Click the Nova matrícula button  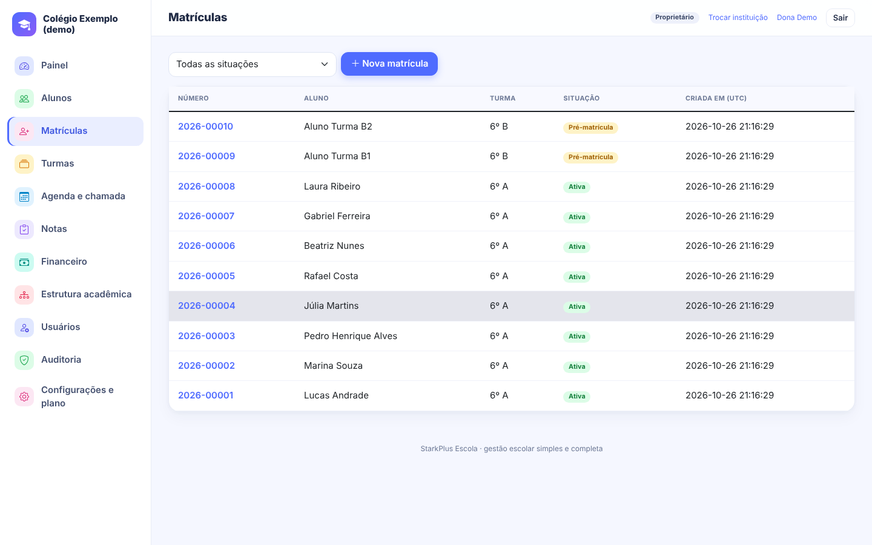[389, 64]
